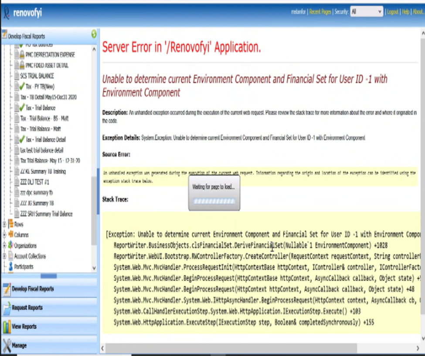This screenshot has width=425, height=356.
Task: Click the Manage tools icon
Action: (7, 346)
